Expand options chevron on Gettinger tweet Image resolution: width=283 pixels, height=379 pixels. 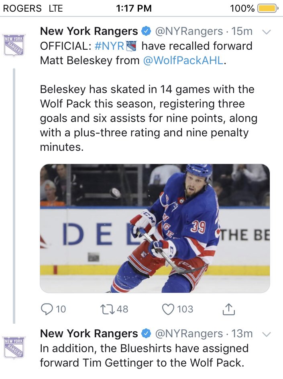point(266,334)
